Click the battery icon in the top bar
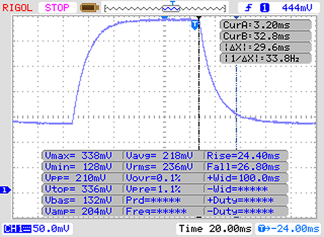324x237 pixels. [90, 8]
